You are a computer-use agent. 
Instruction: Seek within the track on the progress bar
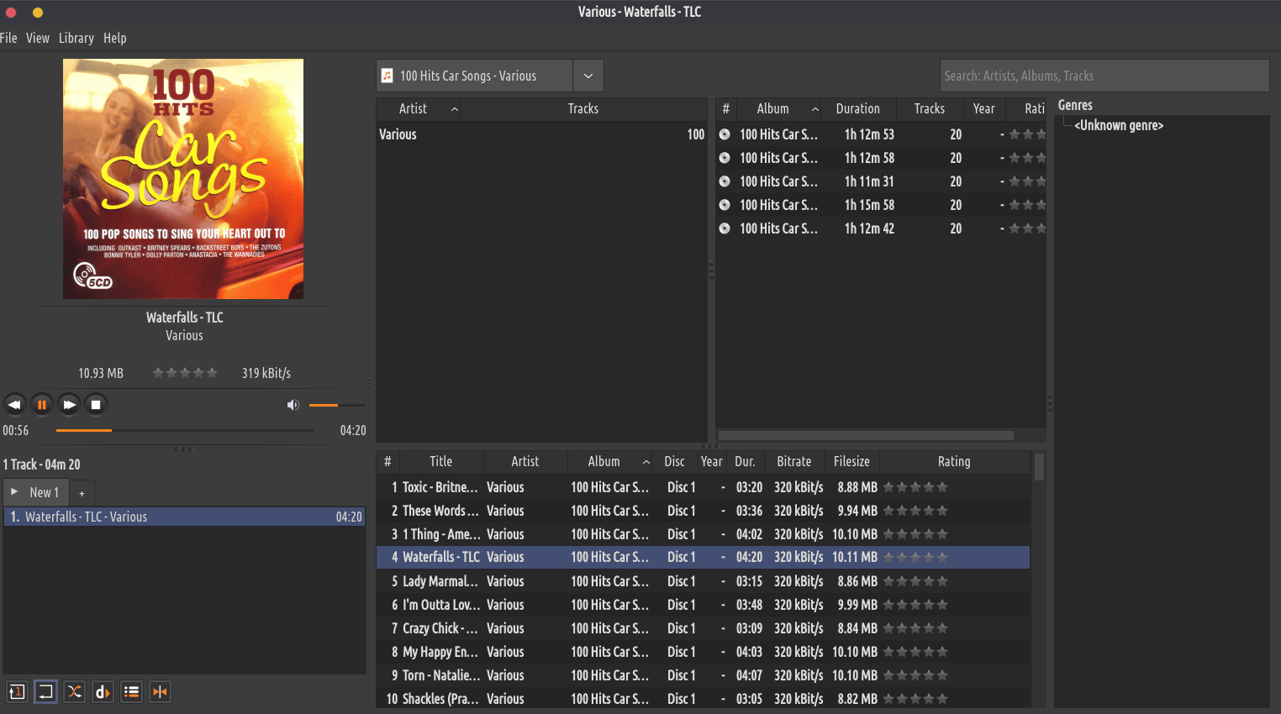coord(185,430)
